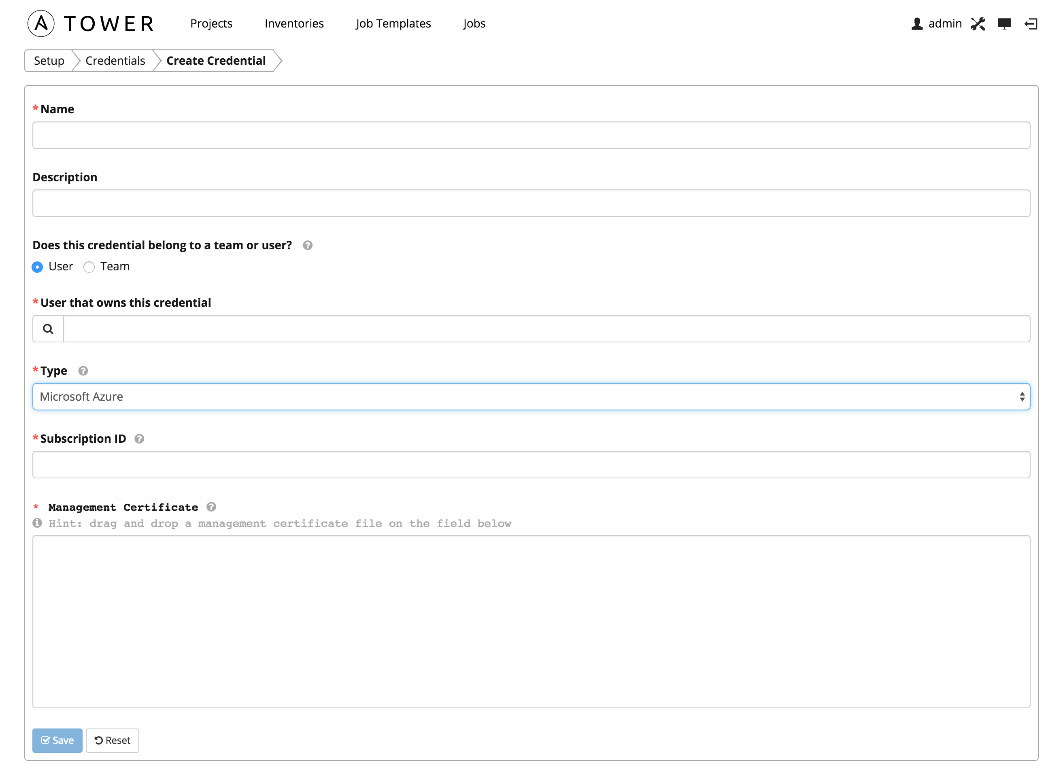The width and height of the screenshot is (1063, 773).
Task: Toggle credential ownership to Team
Action: pyautogui.click(x=88, y=266)
